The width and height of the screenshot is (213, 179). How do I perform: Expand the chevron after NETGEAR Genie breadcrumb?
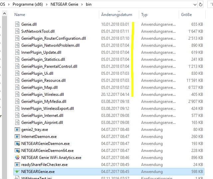click(82, 4)
